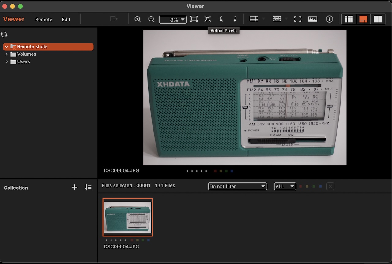392x264 pixels.
Task: Click the 'Files selected : 00001' status text
Action: [126, 185]
